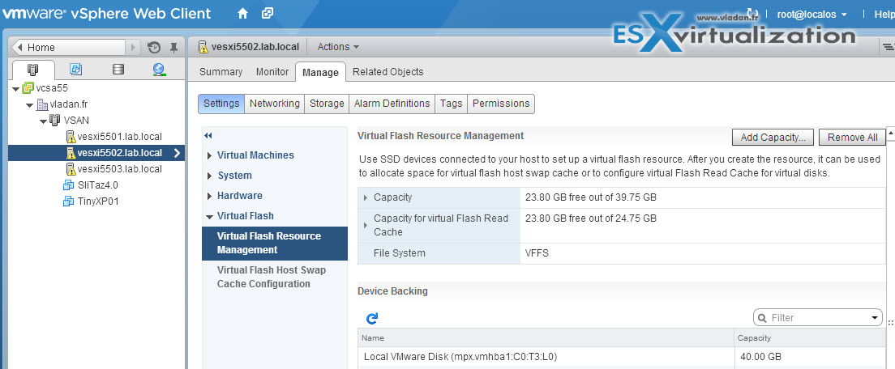
Task: Click the TinyXP01 virtual machine icon
Action: coord(68,201)
